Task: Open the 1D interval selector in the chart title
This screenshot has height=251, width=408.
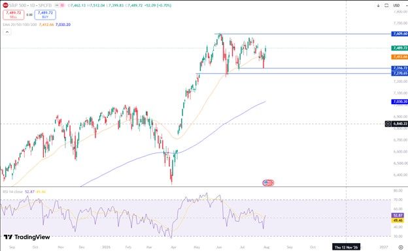Action: (x=32, y=5)
